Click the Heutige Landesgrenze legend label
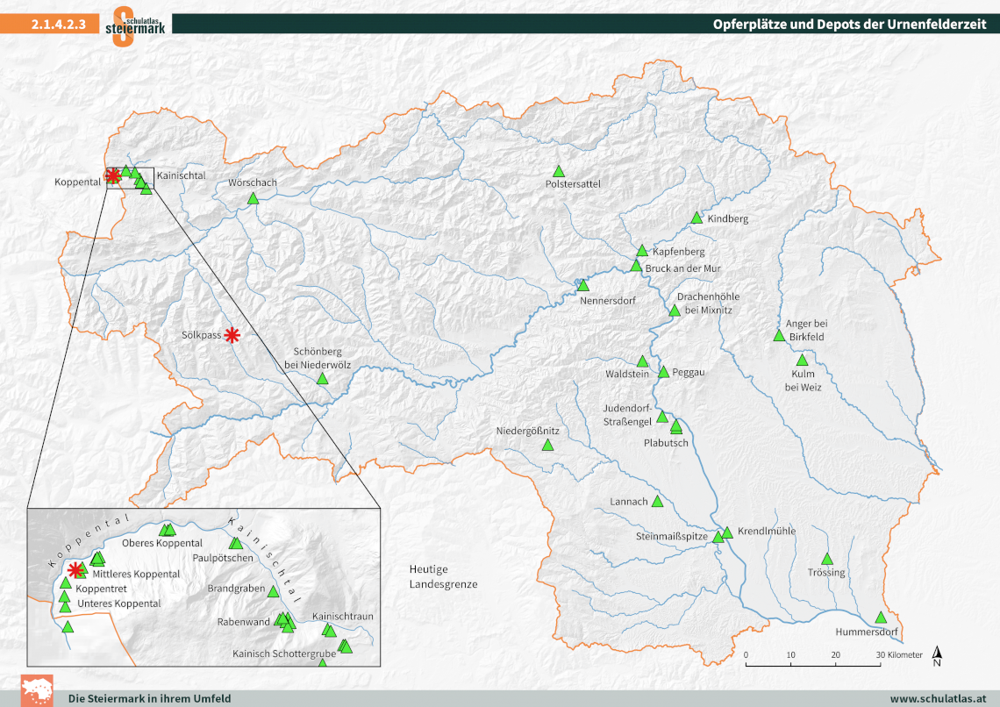Viewport: 1000px width, 707px height. click(x=443, y=576)
